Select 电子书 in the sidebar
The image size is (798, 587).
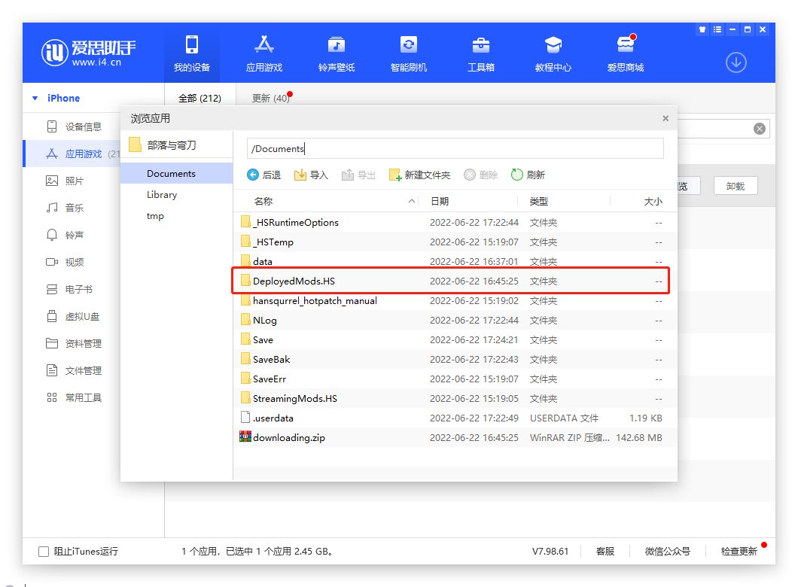tap(70, 289)
